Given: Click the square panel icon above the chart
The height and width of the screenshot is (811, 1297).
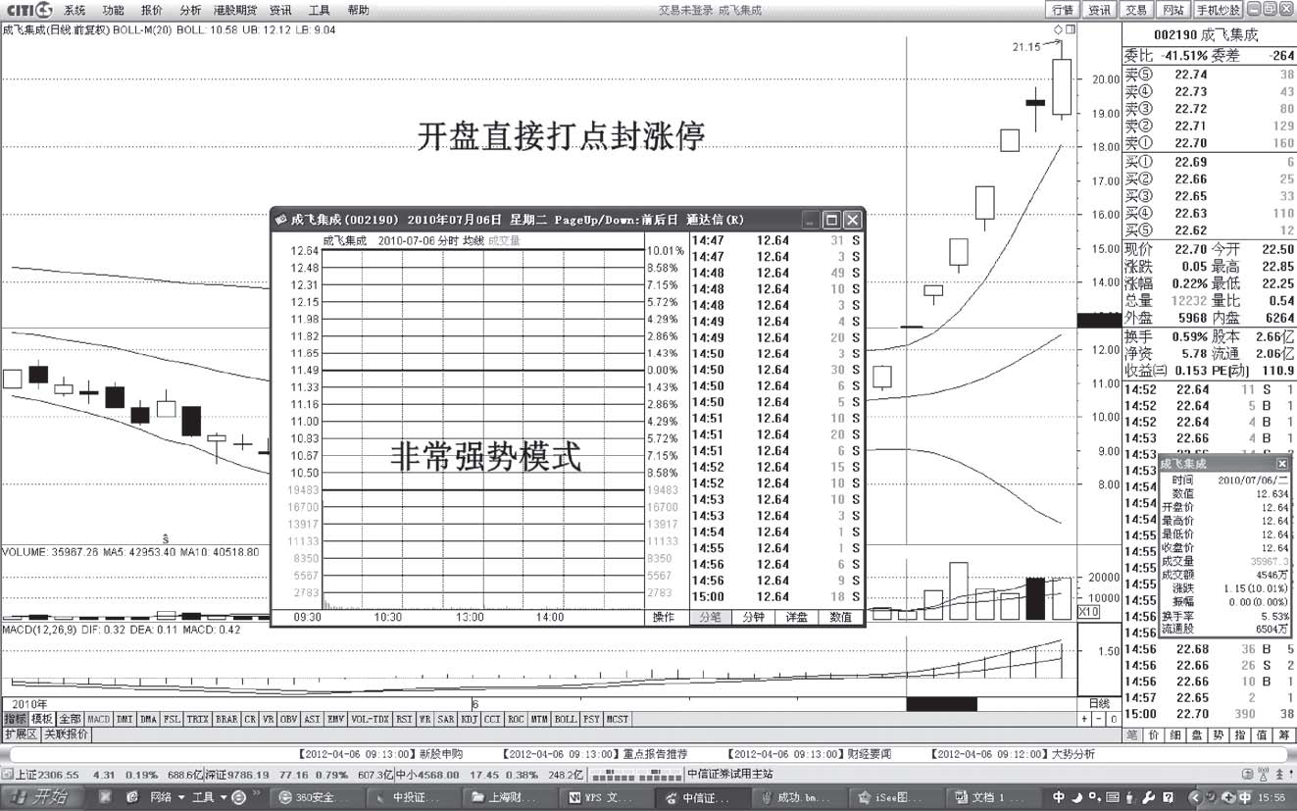Looking at the screenshot, I should click(x=1070, y=30).
